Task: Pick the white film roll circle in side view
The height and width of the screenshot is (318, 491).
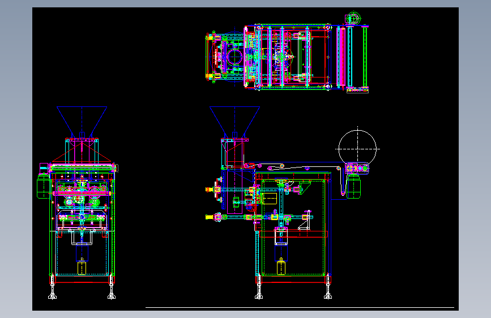Action: tap(357, 149)
